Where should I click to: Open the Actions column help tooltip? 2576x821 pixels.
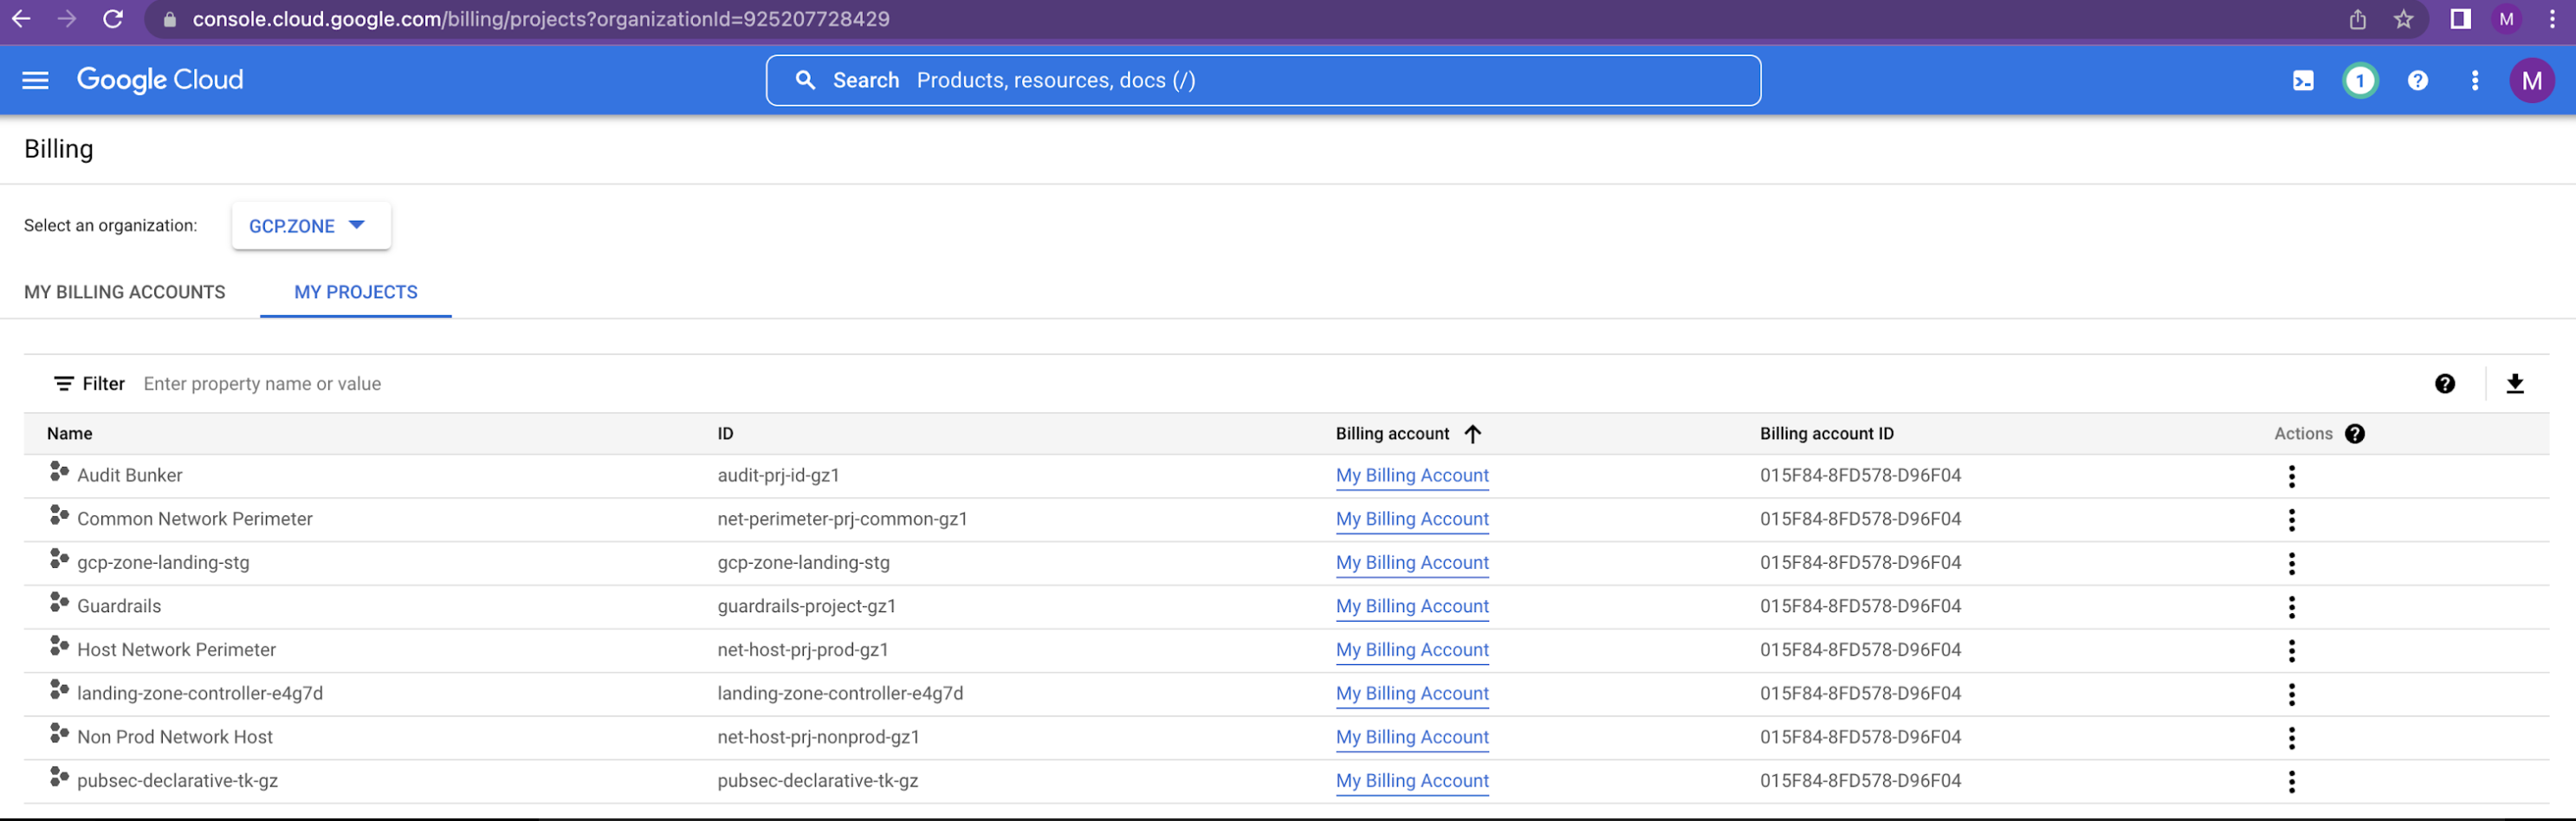tap(2356, 433)
